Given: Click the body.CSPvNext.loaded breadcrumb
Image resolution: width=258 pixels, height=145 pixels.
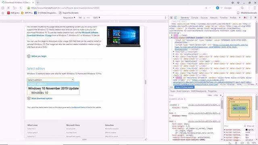Looking at the screenshot, I should coord(184,87).
